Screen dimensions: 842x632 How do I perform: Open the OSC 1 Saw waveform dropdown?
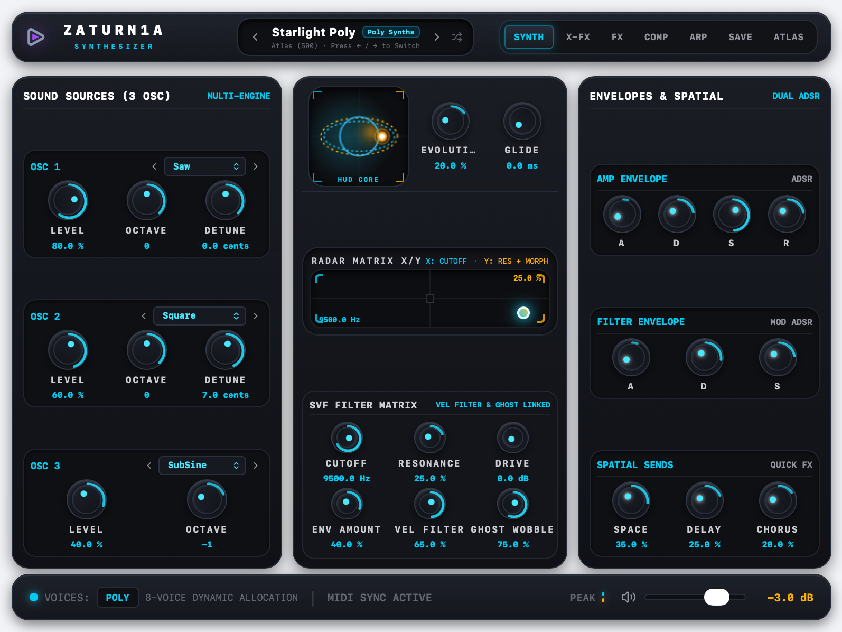205,166
